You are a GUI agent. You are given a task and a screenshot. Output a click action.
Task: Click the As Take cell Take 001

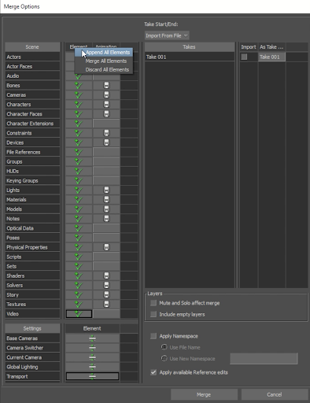click(x=271, y=57)
